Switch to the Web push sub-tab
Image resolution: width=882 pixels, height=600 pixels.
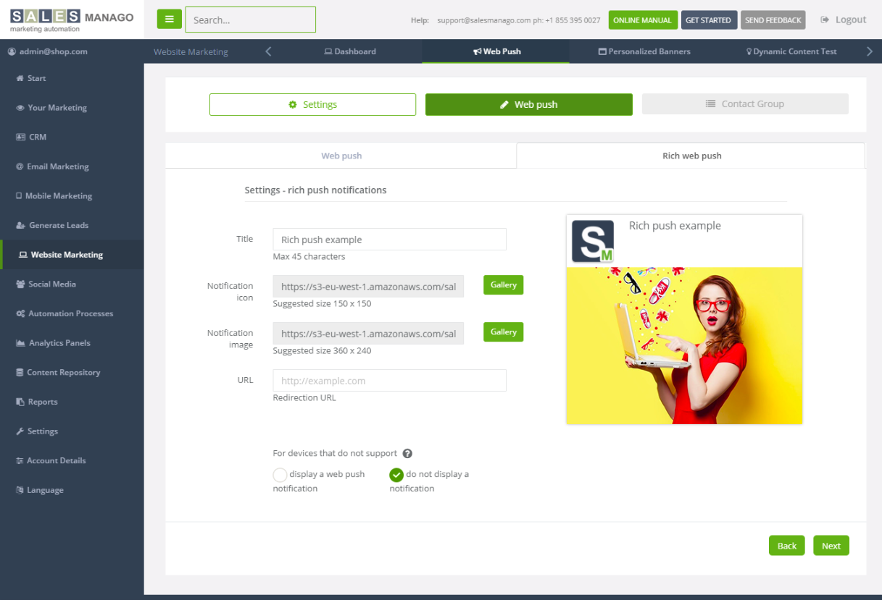tap(341, 156)
